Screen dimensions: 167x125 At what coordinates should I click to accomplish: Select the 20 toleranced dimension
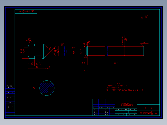point(39,64)
